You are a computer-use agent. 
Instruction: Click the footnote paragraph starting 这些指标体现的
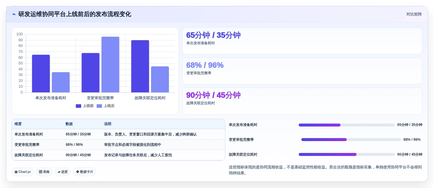pos(325,170)
